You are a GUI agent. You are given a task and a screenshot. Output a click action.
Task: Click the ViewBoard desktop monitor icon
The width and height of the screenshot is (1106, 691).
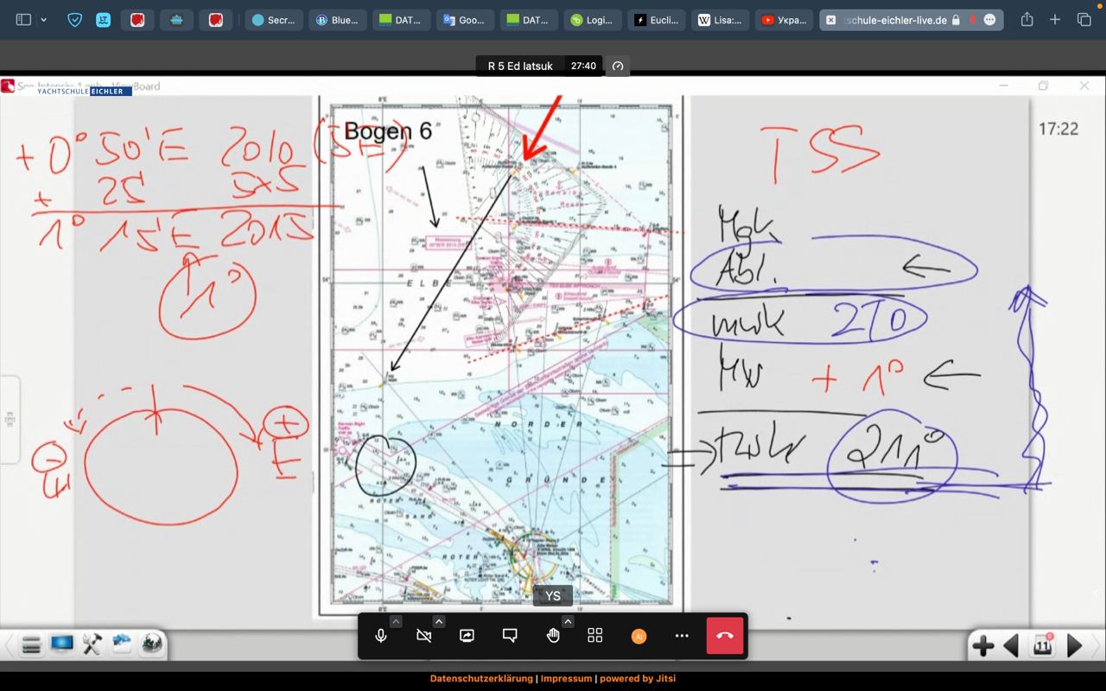pyautogui.click(x=61, y=643)
